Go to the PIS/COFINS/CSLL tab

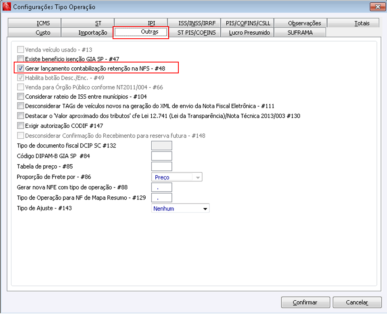(247, 23)
